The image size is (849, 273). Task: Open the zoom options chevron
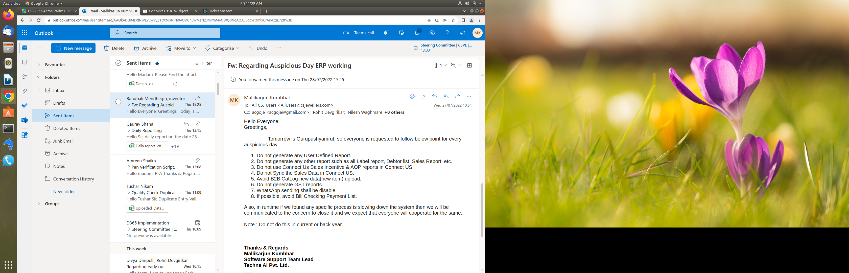460,65
